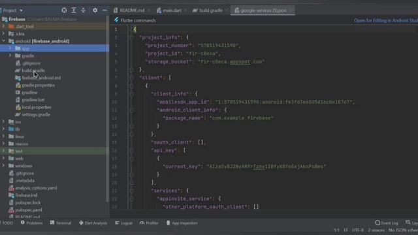The image size is (418, 235).
Task: Select pubspec.lock file
Action: [27, 202]
